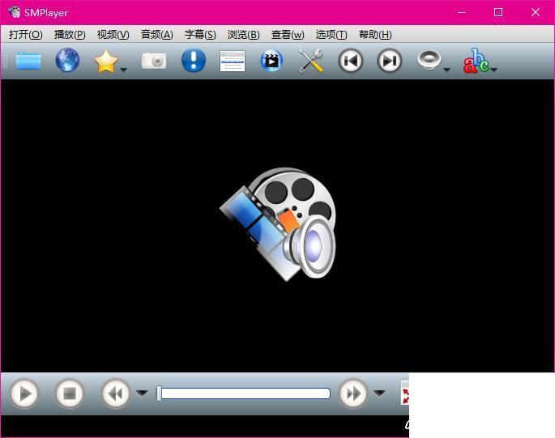
Task: Fast forward with the double-right-arrow button
Action: (x=352, y=393)
